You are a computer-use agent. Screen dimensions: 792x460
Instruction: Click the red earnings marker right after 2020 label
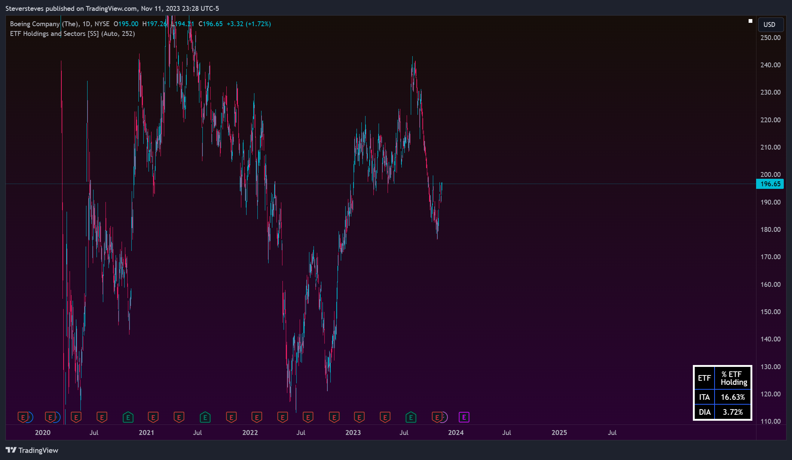(x=50, y=417)
